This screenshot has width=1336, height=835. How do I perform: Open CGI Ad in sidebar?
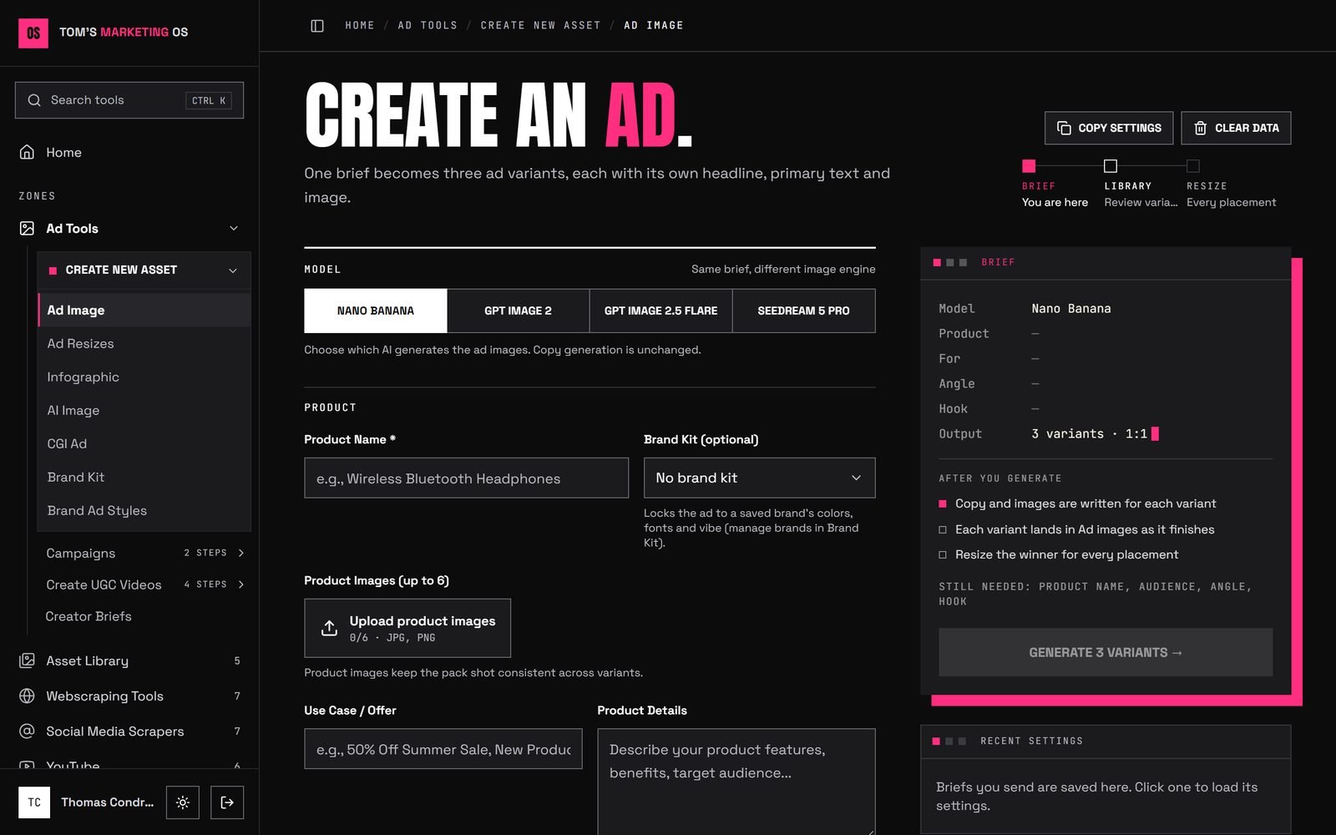pos(144,443)
